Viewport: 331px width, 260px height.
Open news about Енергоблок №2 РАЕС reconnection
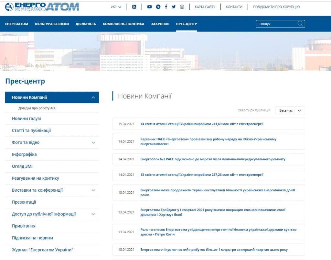(213, 159)
